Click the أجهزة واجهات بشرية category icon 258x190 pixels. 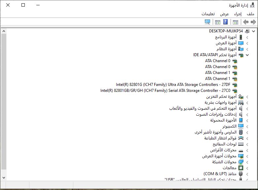(x=241, y=102)
